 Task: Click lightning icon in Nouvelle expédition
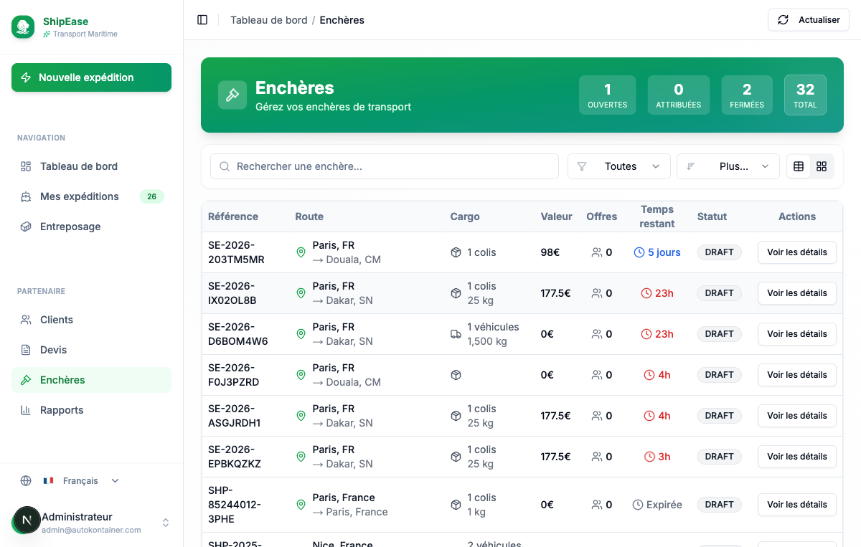[x=26, y=77]
